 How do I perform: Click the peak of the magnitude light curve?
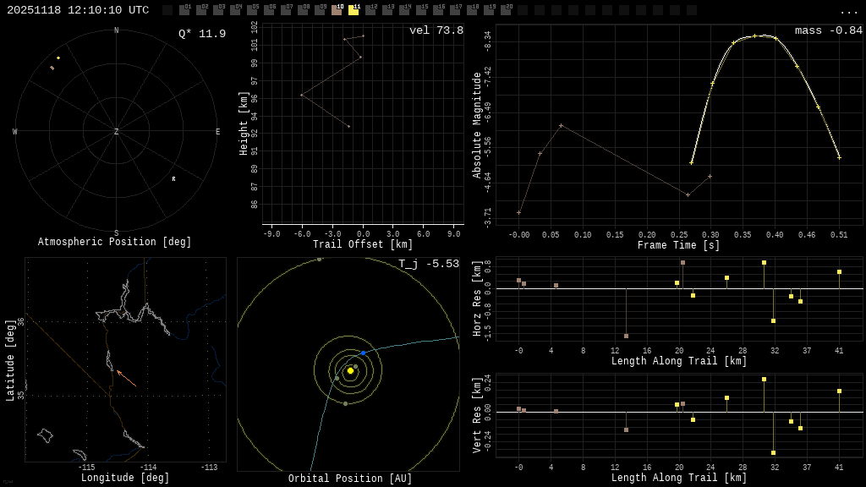tap(764, 36)
